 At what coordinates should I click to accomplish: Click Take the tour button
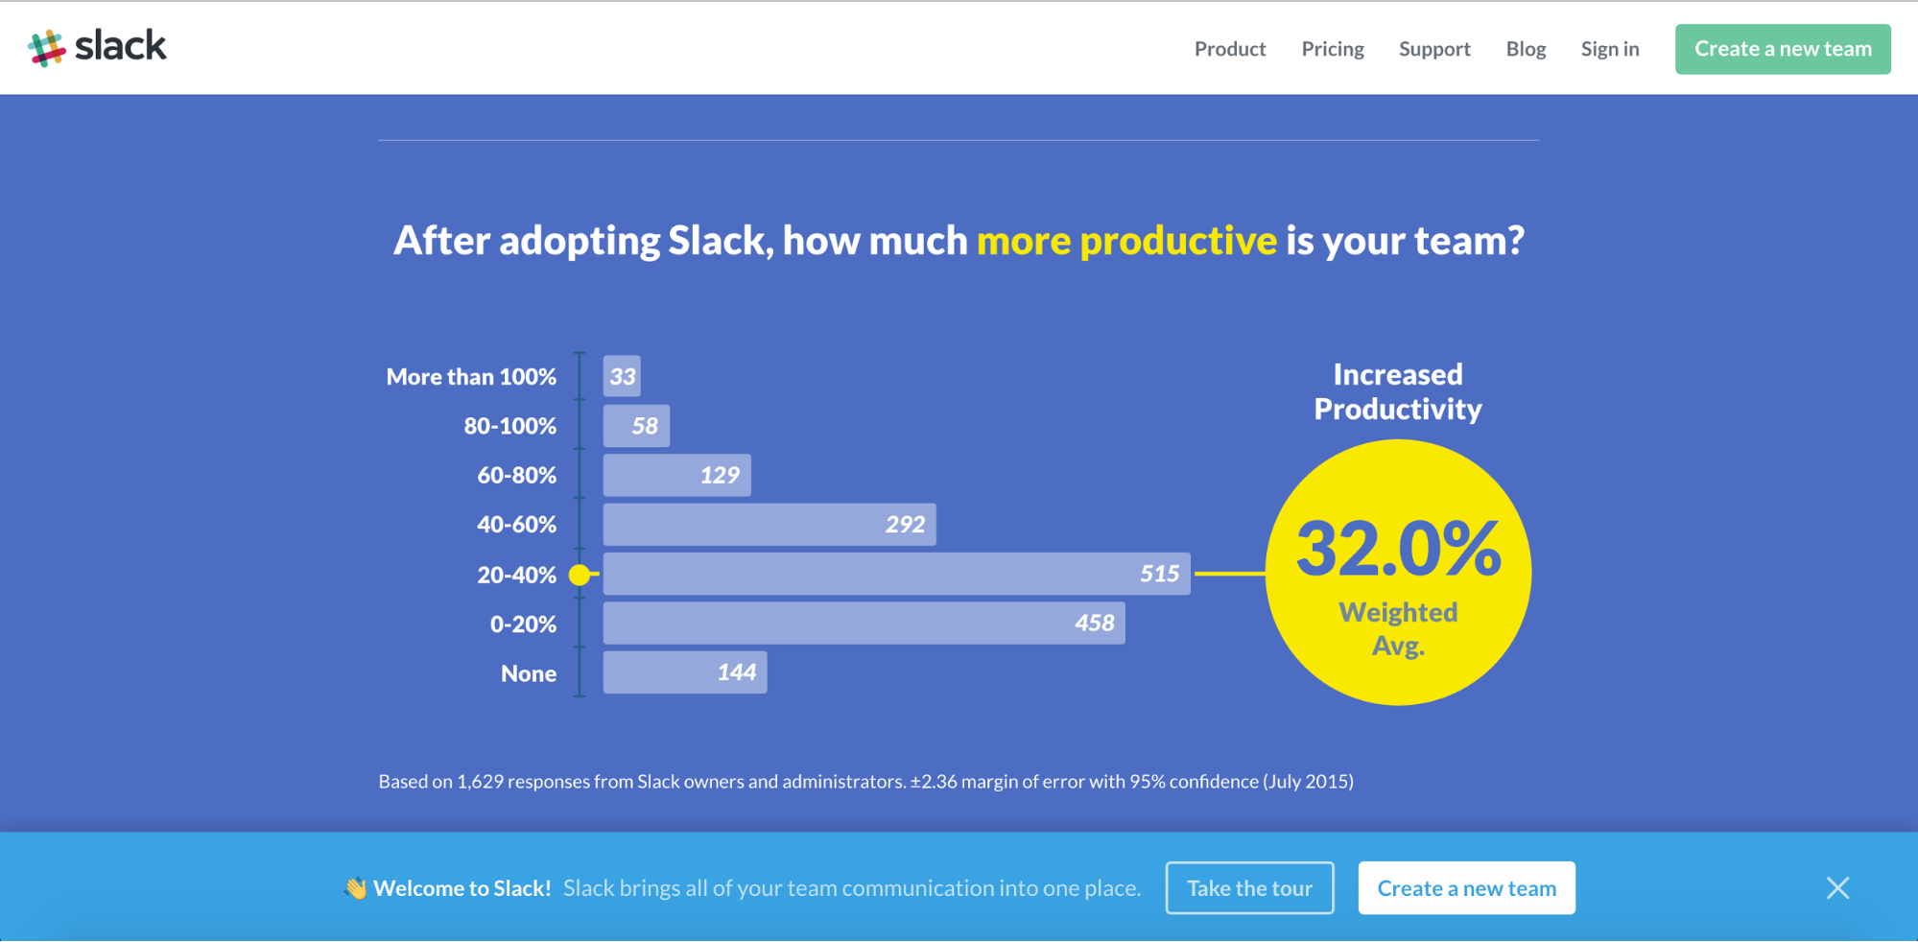coord(1249,888)
